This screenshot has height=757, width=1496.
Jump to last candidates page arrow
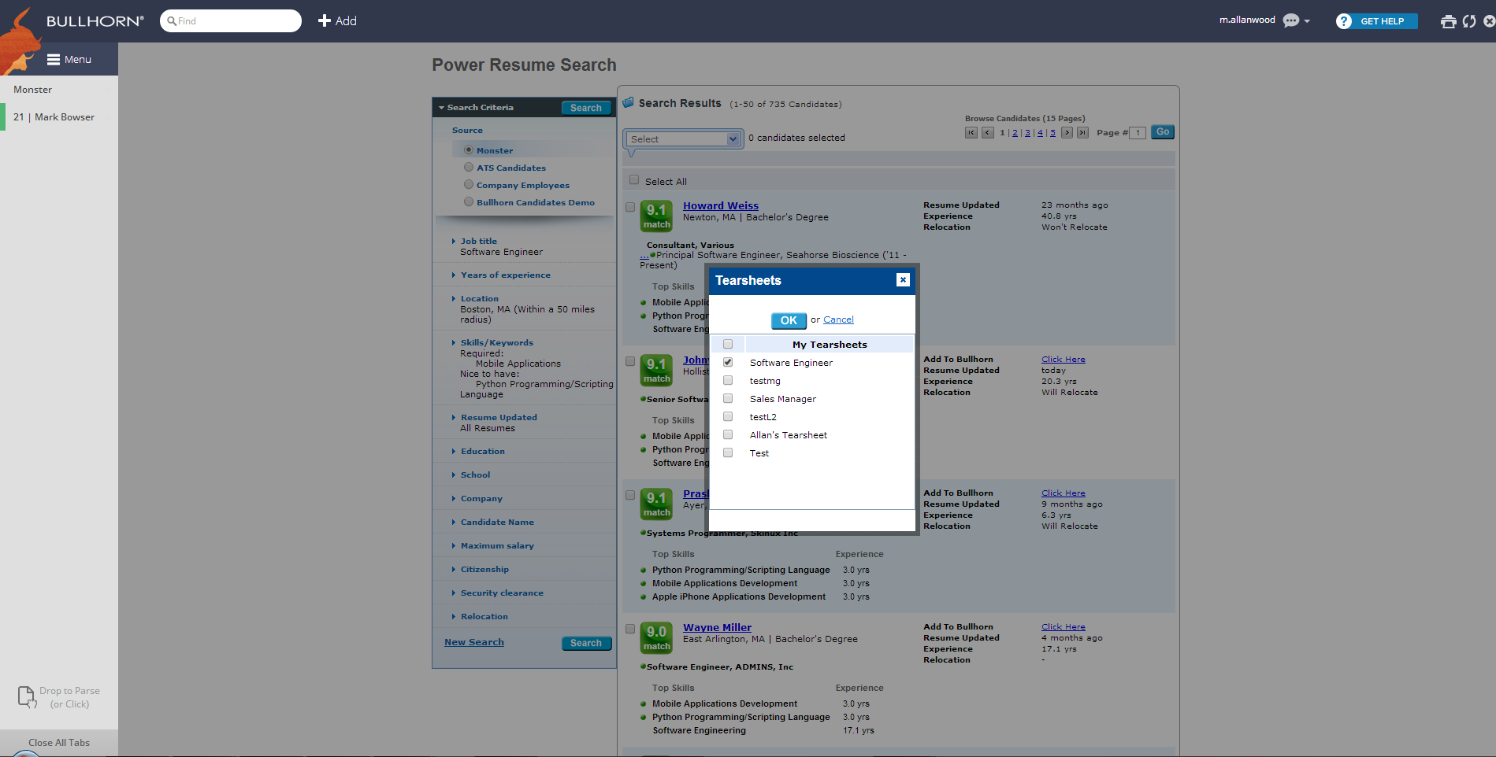(1082, 133)
